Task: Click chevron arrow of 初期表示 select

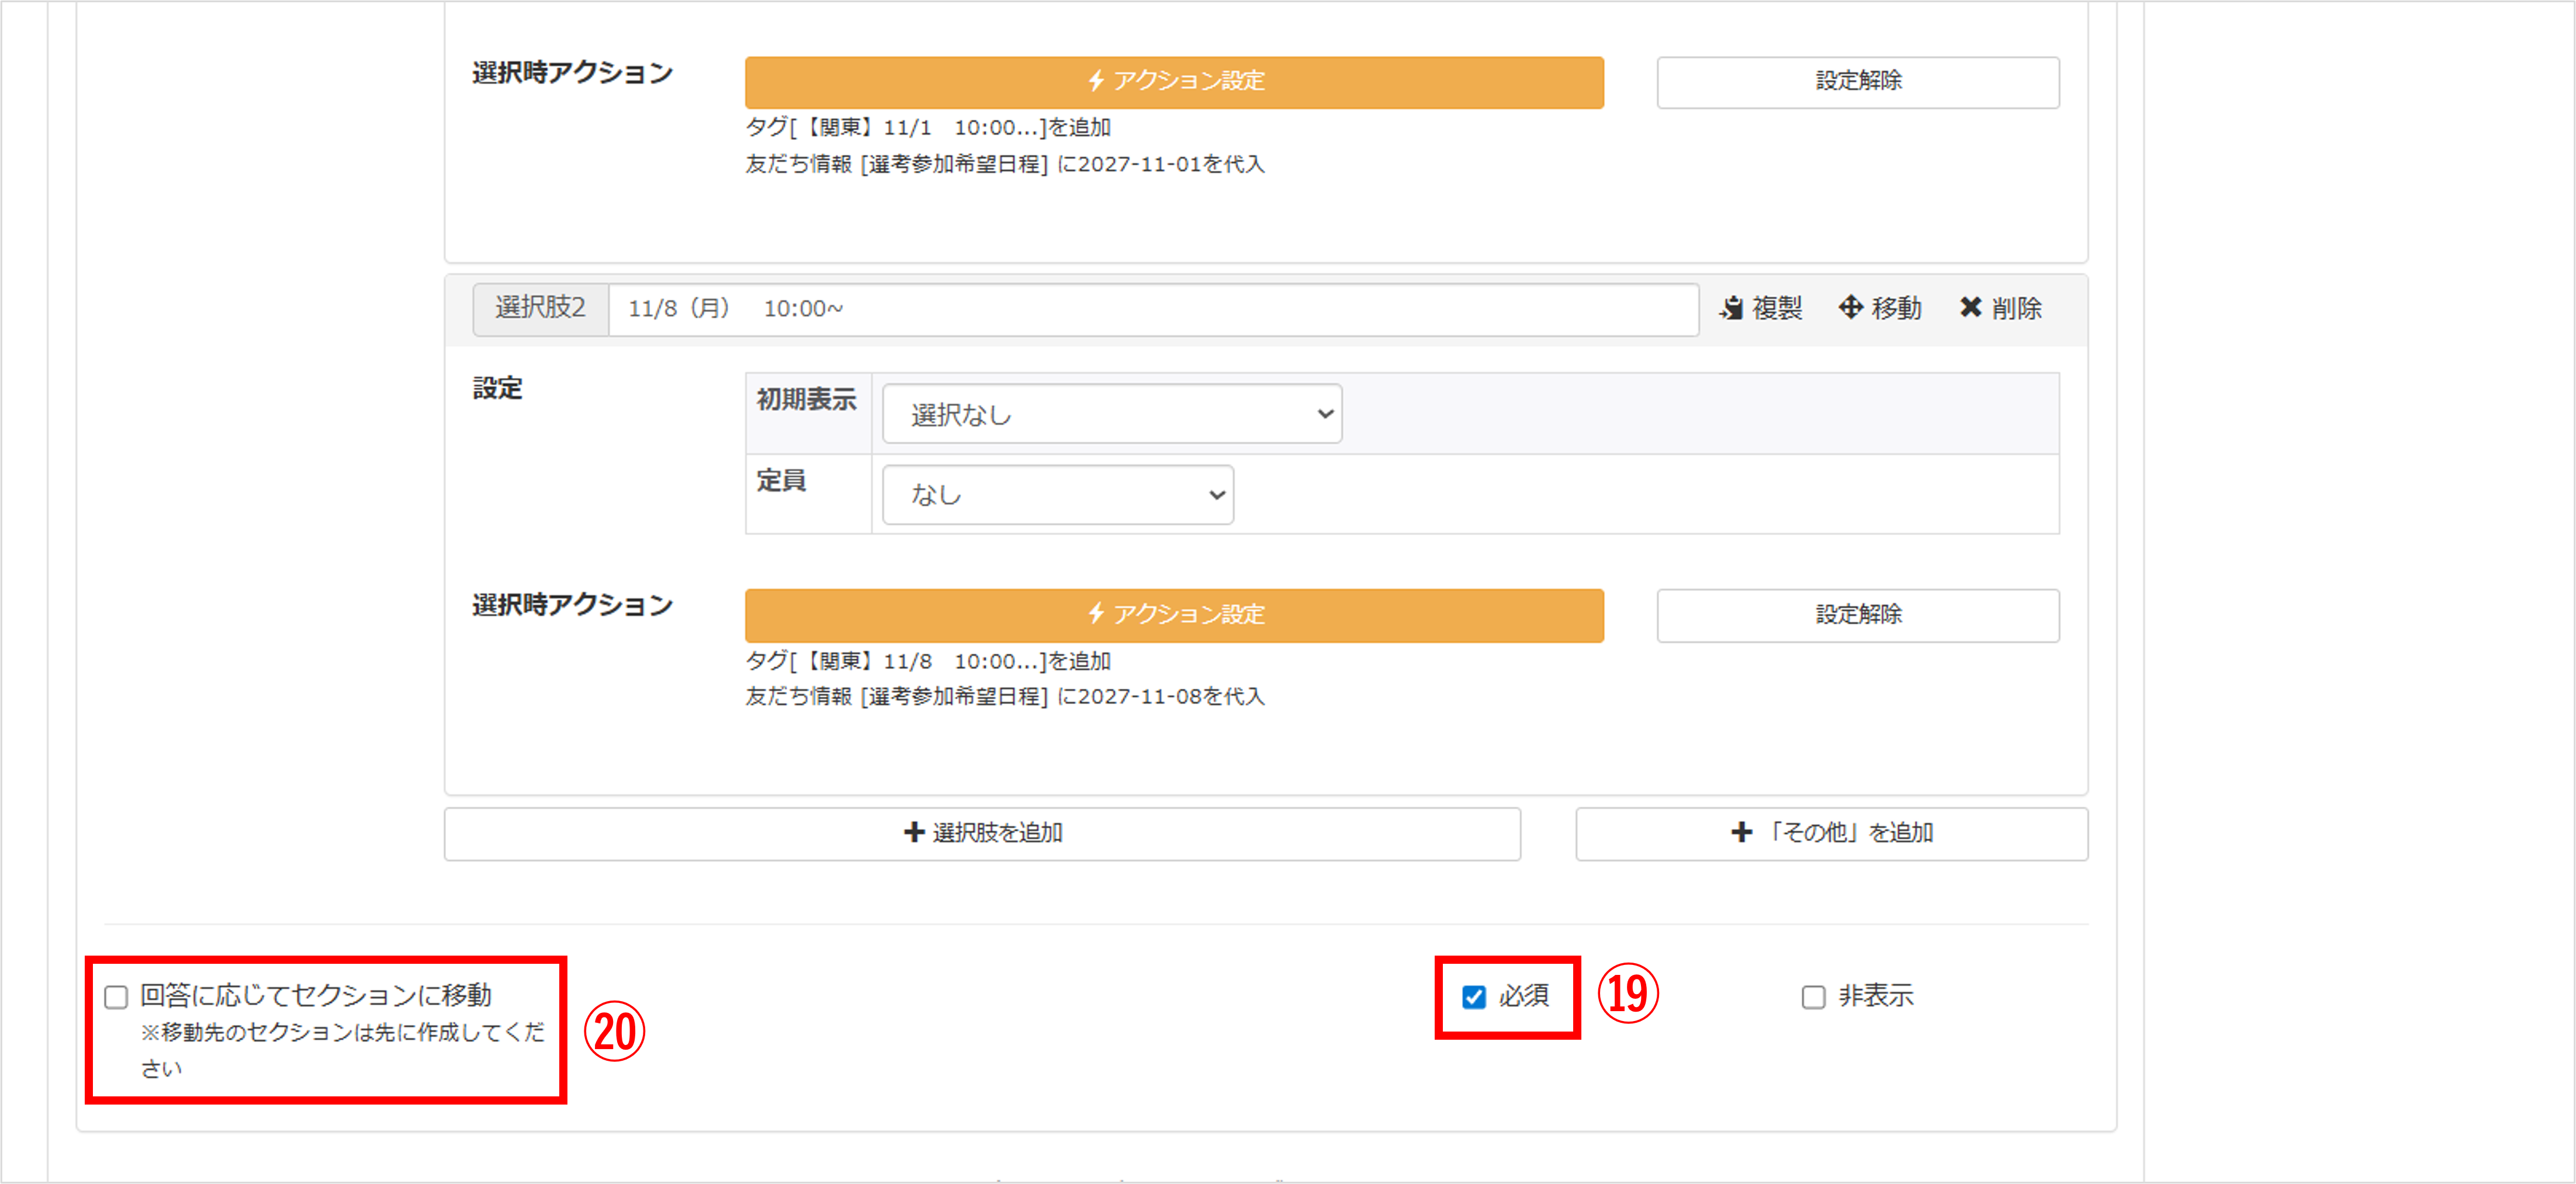Action: pyautogui.click(x=1325, y=414)
